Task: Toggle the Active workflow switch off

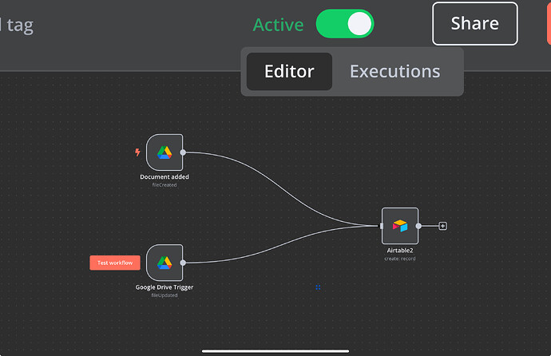Action: pyautogui.click(x=345, y=24)
